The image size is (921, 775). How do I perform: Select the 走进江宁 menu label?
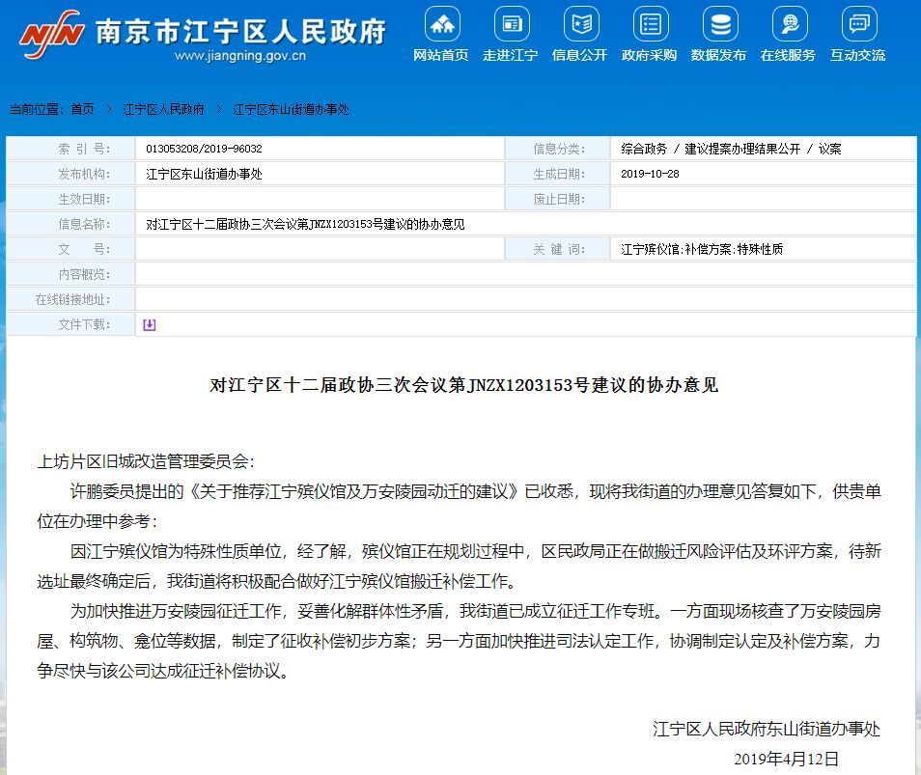coord(510,55)
